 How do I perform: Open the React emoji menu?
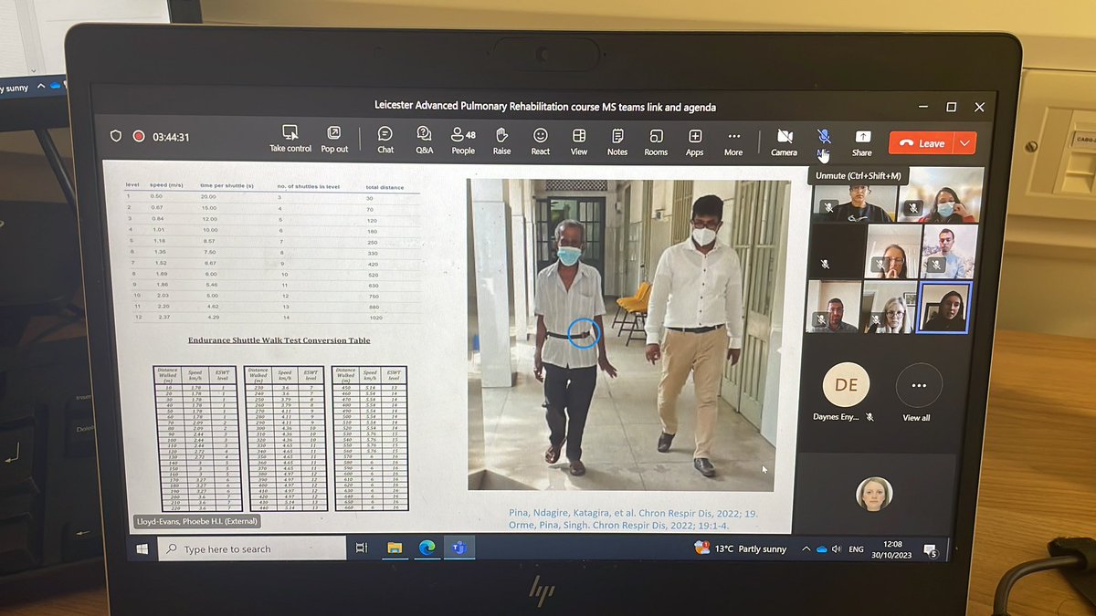click(541, 141)
